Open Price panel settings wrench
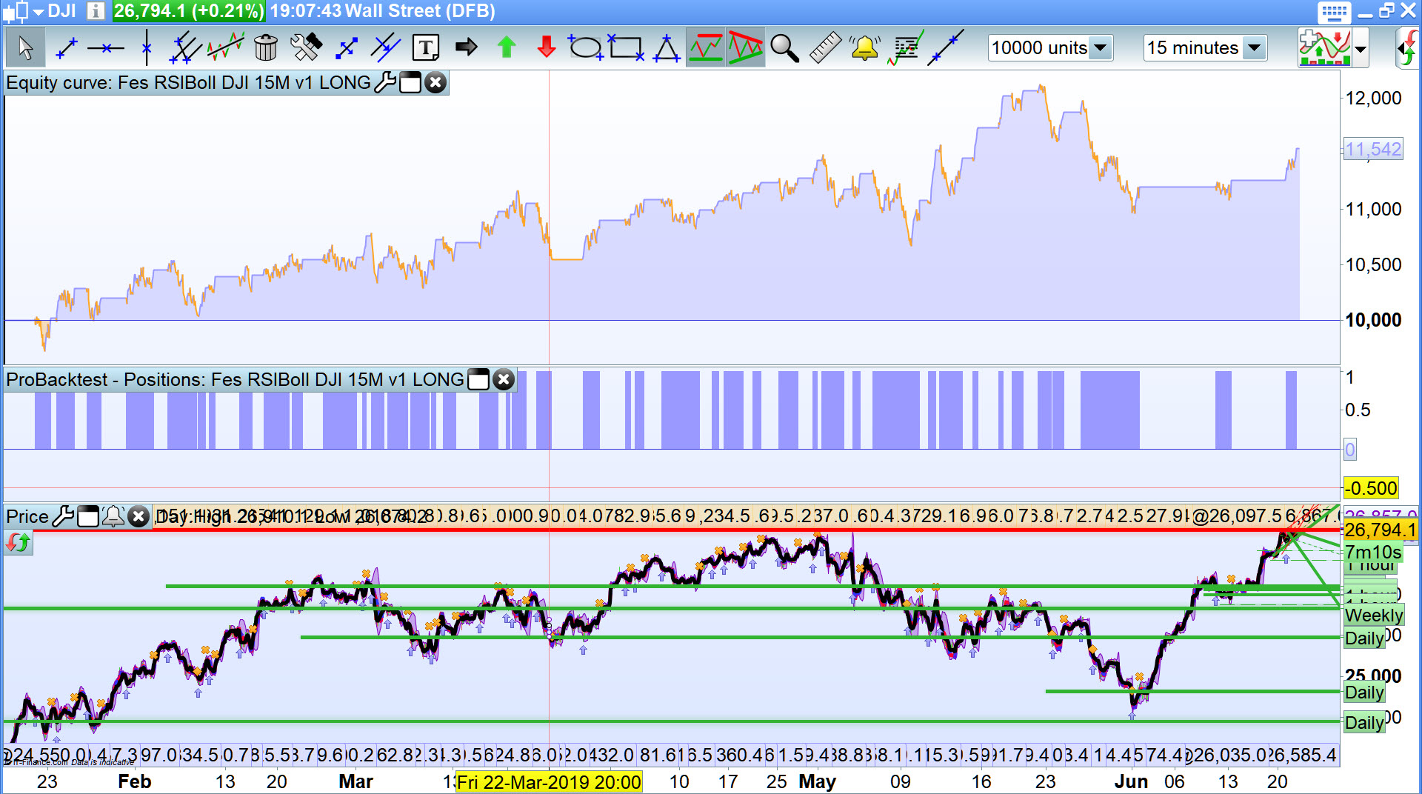 64,516
